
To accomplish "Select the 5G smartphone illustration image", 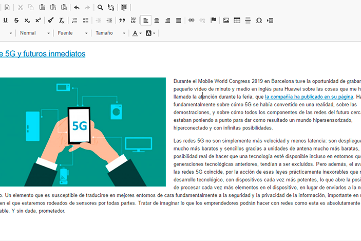I will tap(83, 132).
